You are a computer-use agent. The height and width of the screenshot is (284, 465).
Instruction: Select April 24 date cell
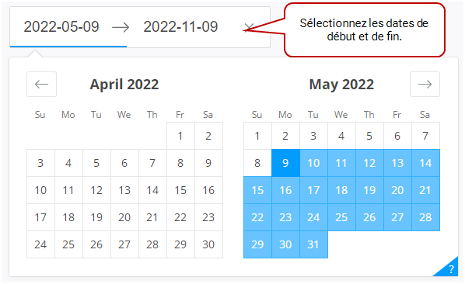[x=40, y=244]
